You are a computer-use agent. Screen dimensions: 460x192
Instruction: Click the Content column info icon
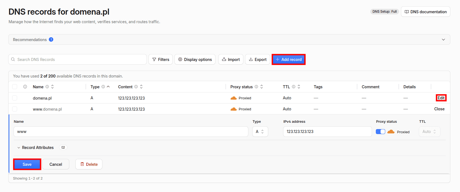point(136,87)
